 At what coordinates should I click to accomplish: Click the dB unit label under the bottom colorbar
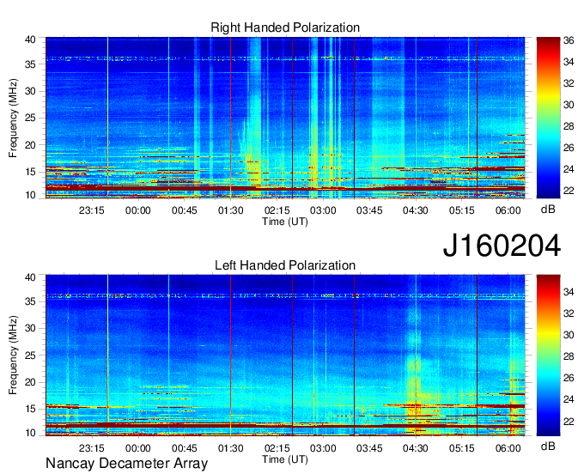click(x=548, y=446)
